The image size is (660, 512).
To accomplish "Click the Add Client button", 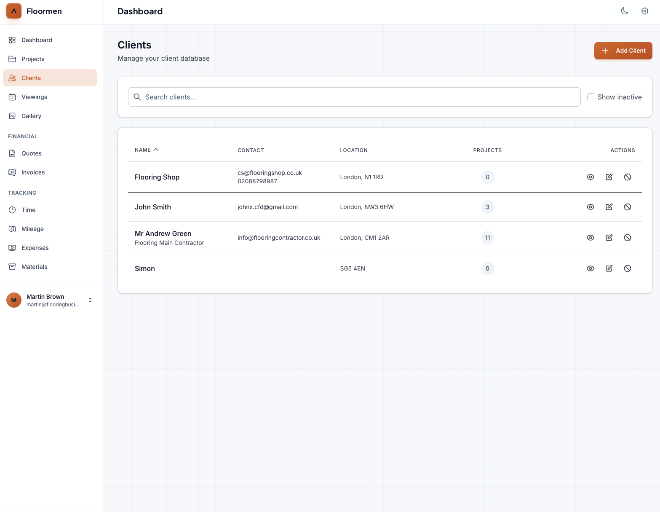I will 623,51.
